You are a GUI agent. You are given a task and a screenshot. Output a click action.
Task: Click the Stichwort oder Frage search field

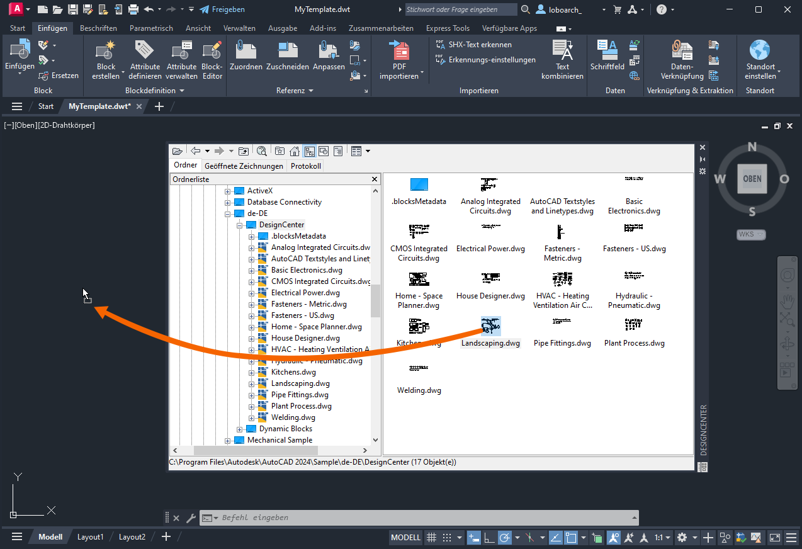[460, 9]
